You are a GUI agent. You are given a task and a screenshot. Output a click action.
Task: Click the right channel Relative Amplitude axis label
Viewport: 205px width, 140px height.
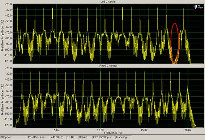click(2, 99)
